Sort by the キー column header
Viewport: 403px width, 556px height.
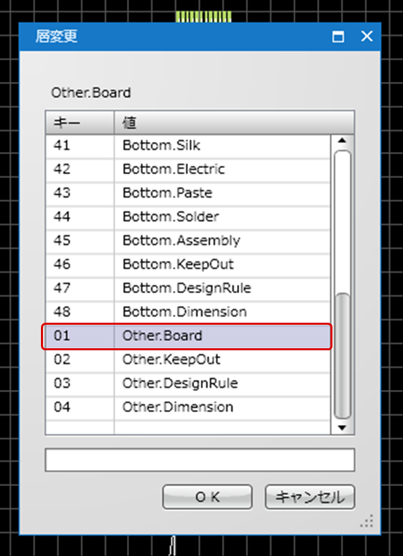point(80,122)
